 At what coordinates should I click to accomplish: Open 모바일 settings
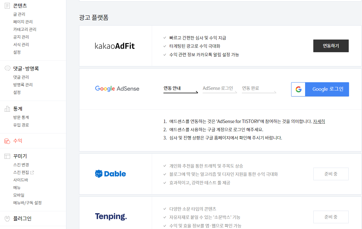[x=19, y=195]
